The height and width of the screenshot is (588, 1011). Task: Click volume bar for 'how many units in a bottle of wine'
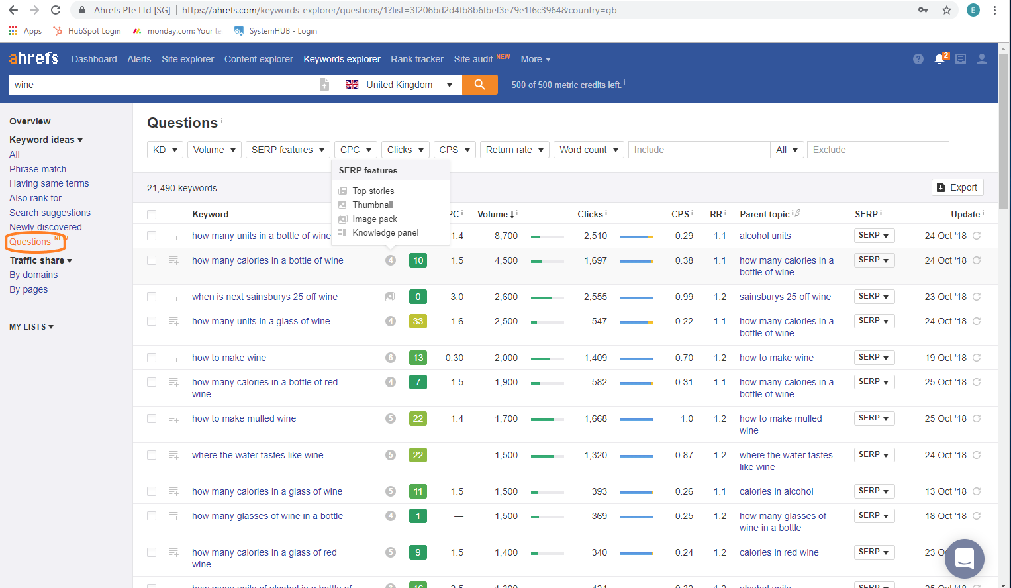(548, 236)
